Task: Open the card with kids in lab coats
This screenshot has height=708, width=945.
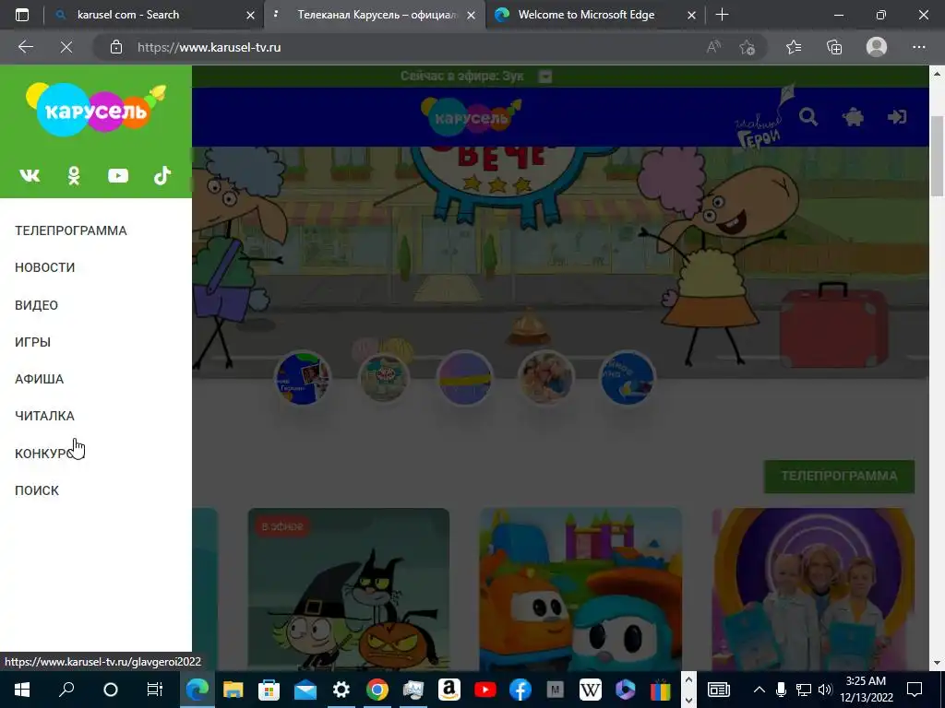Action: 813,589
